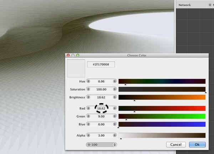Click the hex color field #2f170008
Screen dimensions: 214x154
point(101,64)
